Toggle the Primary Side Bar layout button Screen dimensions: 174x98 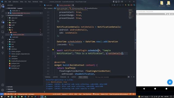click(x=114, y=2)
